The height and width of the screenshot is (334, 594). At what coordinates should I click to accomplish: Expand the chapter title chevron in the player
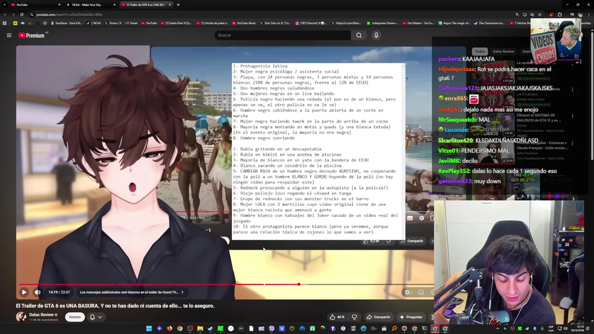tap(182, 292)
